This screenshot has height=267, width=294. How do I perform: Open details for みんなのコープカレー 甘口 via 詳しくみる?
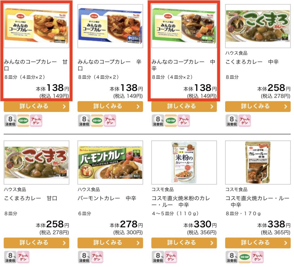pyautogui.click(x=36, y=106)
